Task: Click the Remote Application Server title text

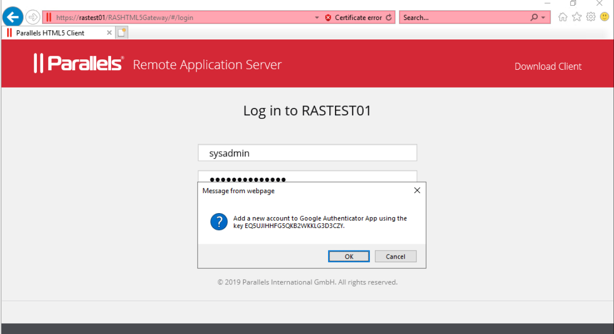Action: [207, 65]
